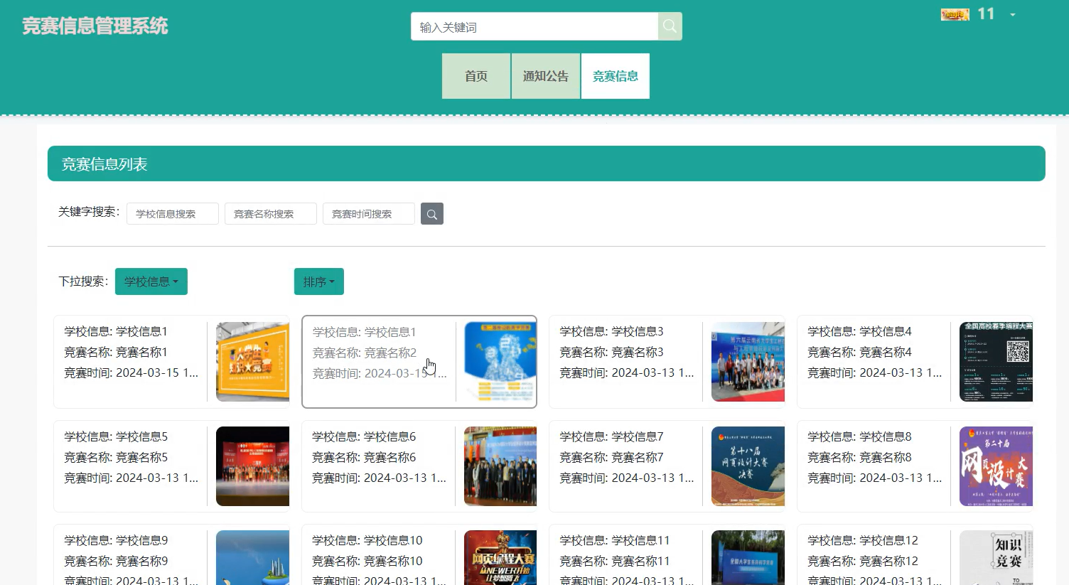Image resolution: width=1069 pixels, height=585 pixels.
Task: Open thumbnail image of 竞赛名称9 card
Action: [252, 558]
